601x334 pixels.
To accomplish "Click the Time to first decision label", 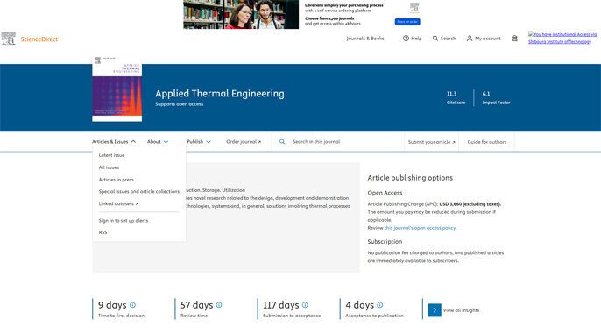I will 121,316.
